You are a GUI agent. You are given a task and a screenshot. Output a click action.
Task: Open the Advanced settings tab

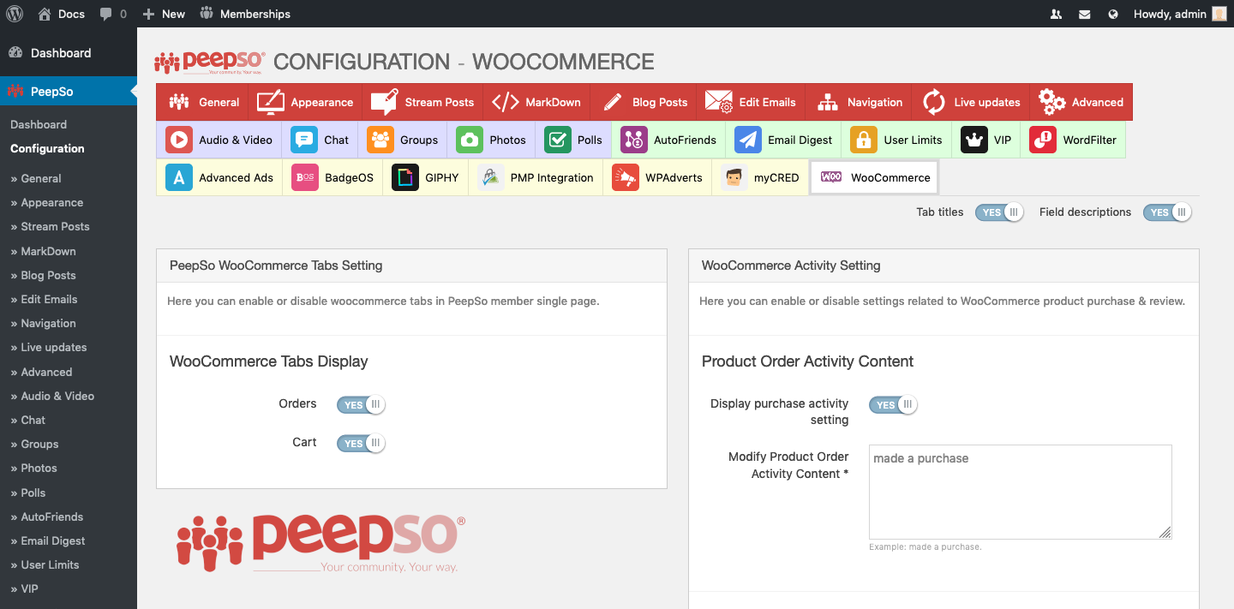(x=1081, y=102)
